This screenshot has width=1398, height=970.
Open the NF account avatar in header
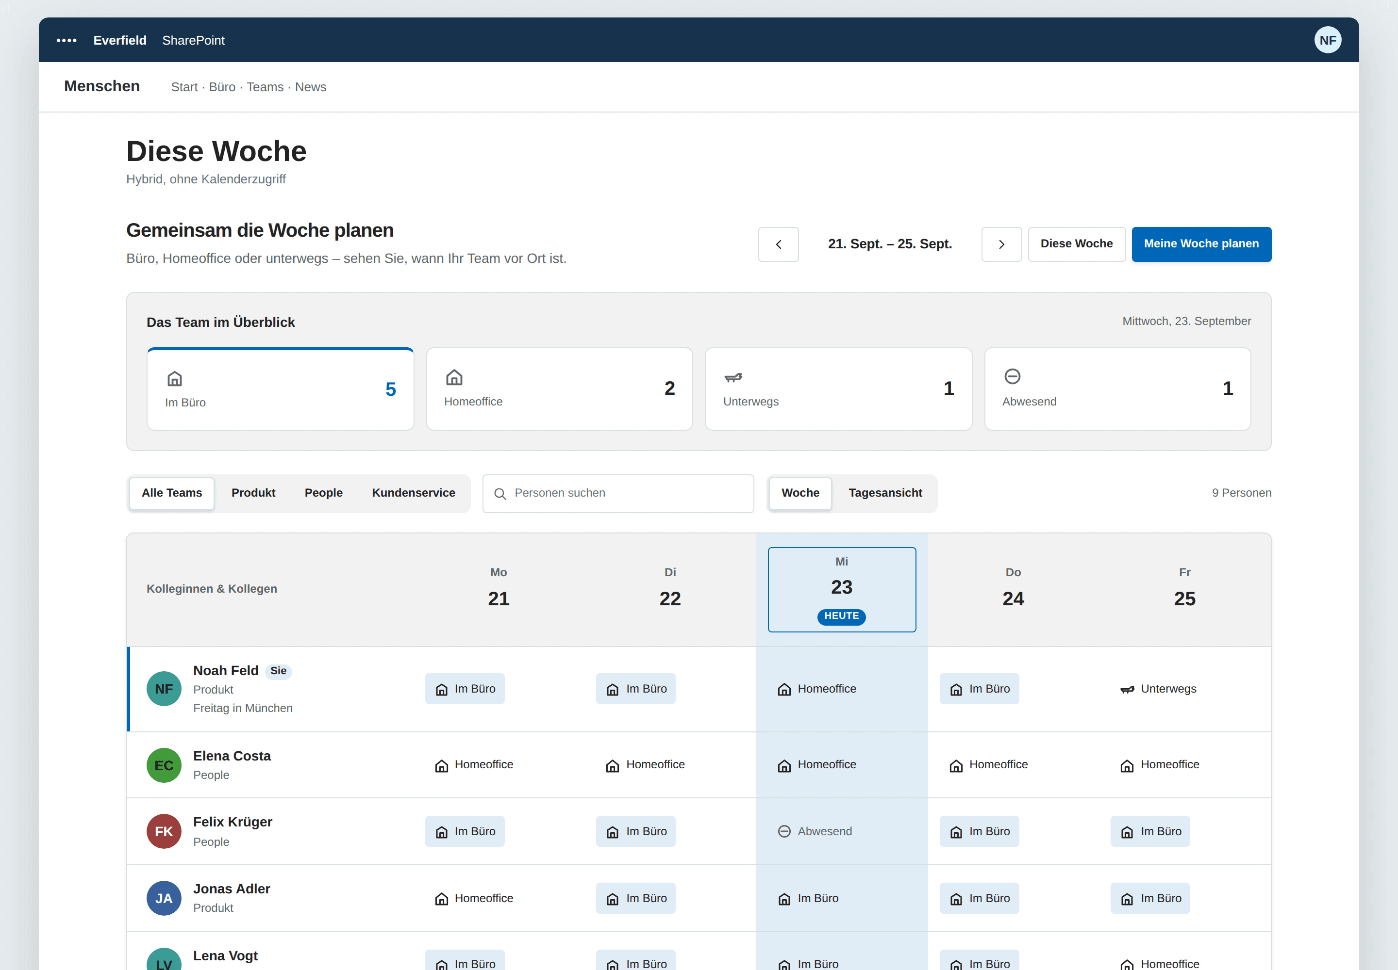click(1328, 40)
